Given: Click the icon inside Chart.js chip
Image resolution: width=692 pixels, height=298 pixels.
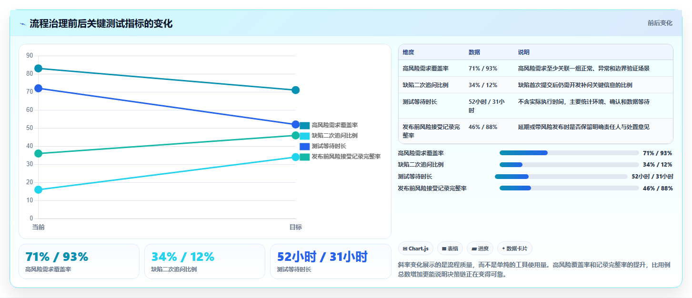Looking at the screenshot, I should coord(405,248).
